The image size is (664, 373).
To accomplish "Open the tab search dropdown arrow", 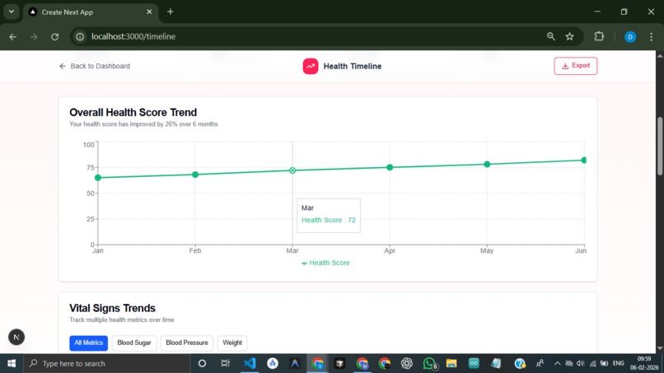I will pos(12,12).
